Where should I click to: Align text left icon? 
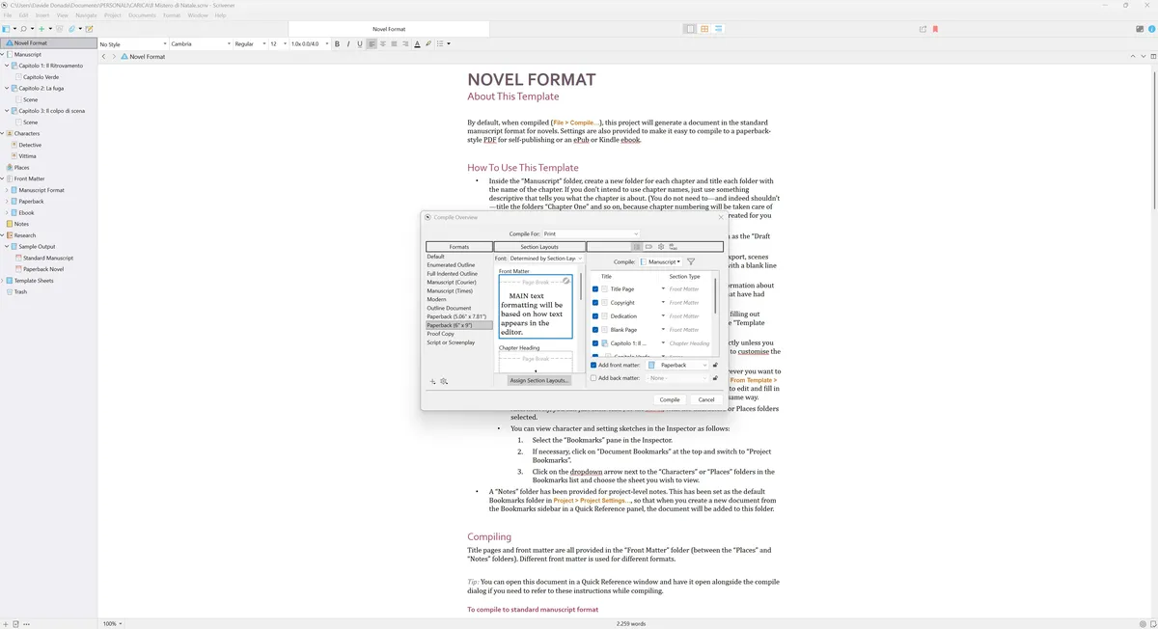pyautogui.click(x=372, y=43)
